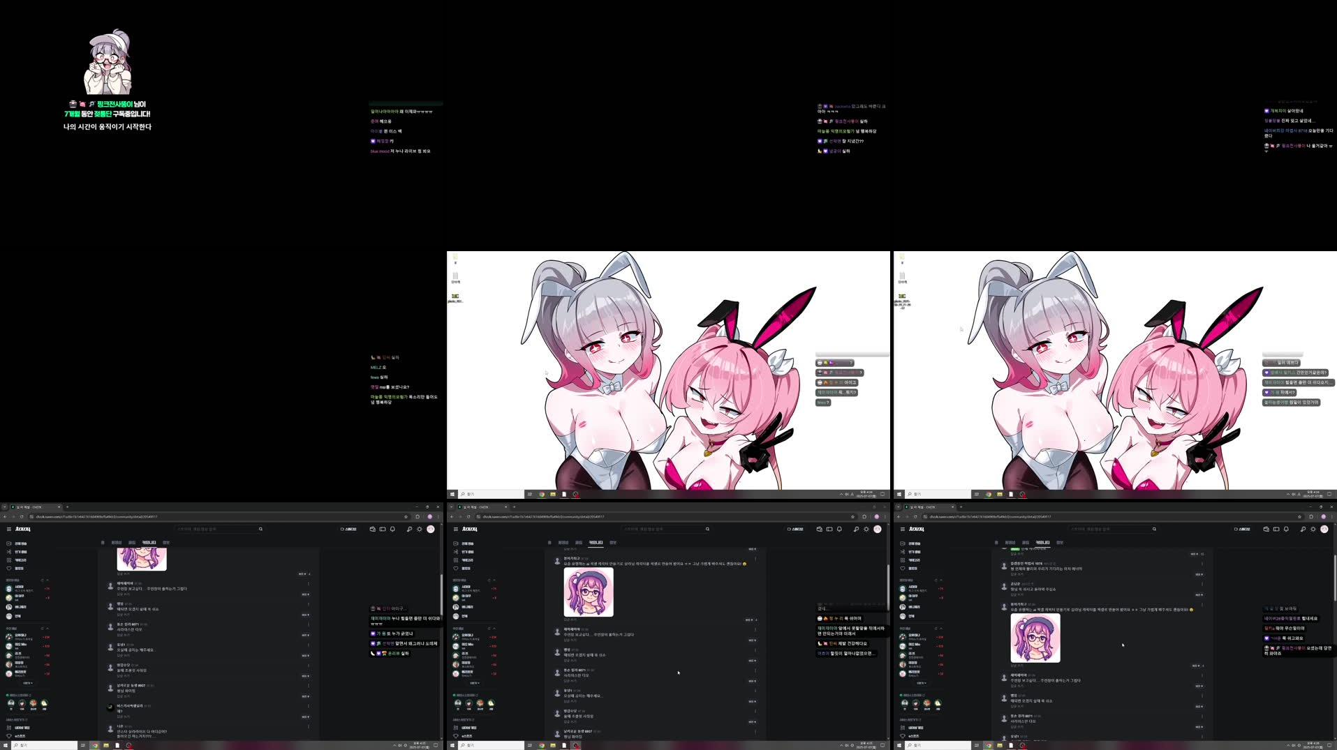The width and height of the screenshot is (1337, 750).
Task: Collapse the recommended channels section in bottom-center browser
Action: point(494,628)
